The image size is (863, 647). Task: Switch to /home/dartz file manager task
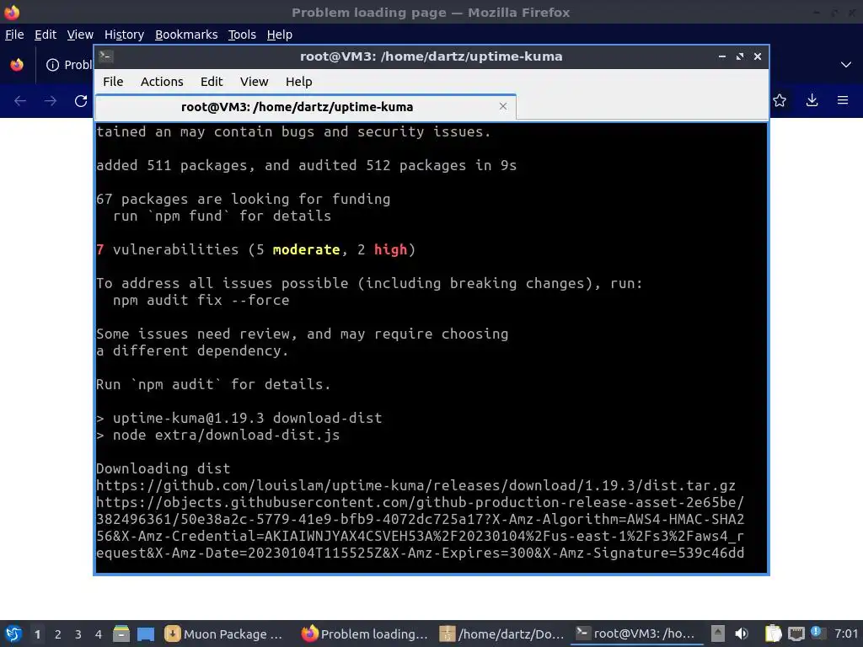click(x=502, y=634)
